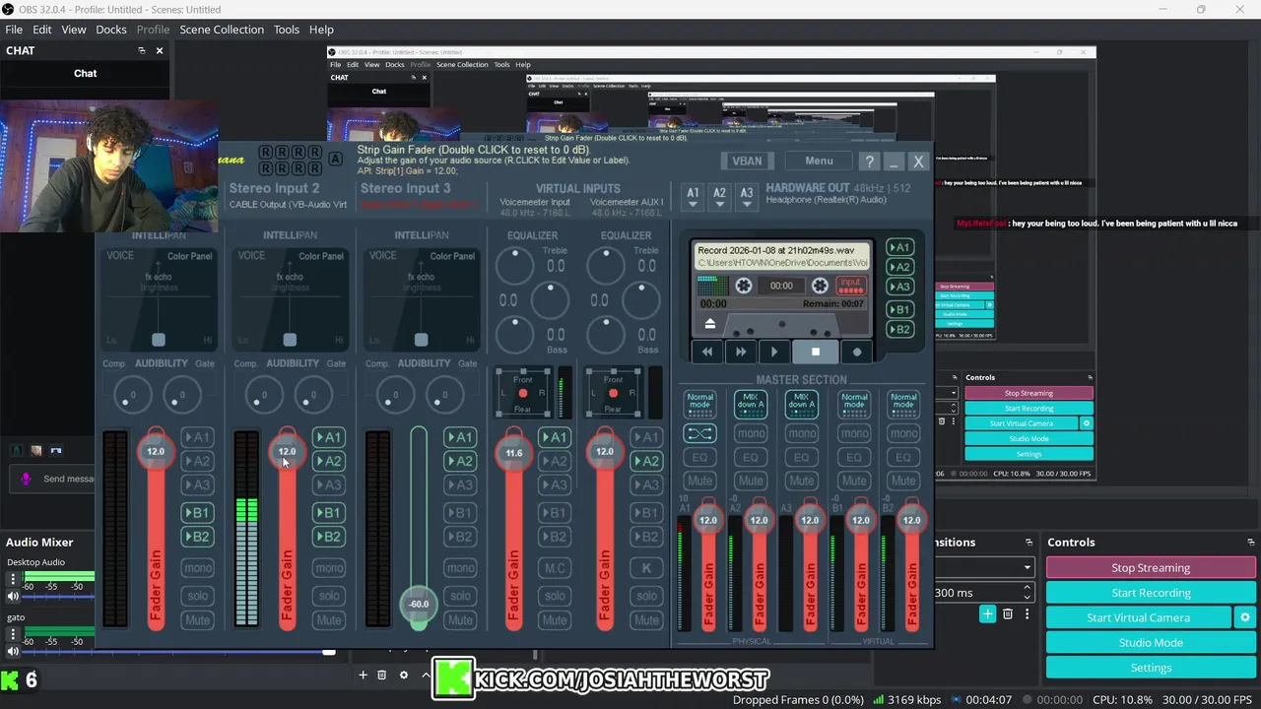This screenshot has height=709, width=1261.
Task: Start cassette playback with the play button
Action: 774,352
